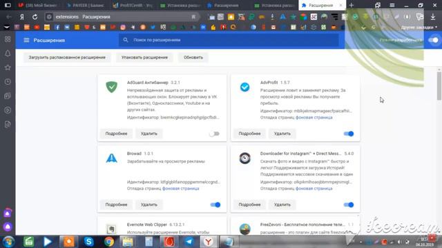The image size is (442, 248).
Task: Switch to 'Мой бизнес' tab
Action: (38, 5)
